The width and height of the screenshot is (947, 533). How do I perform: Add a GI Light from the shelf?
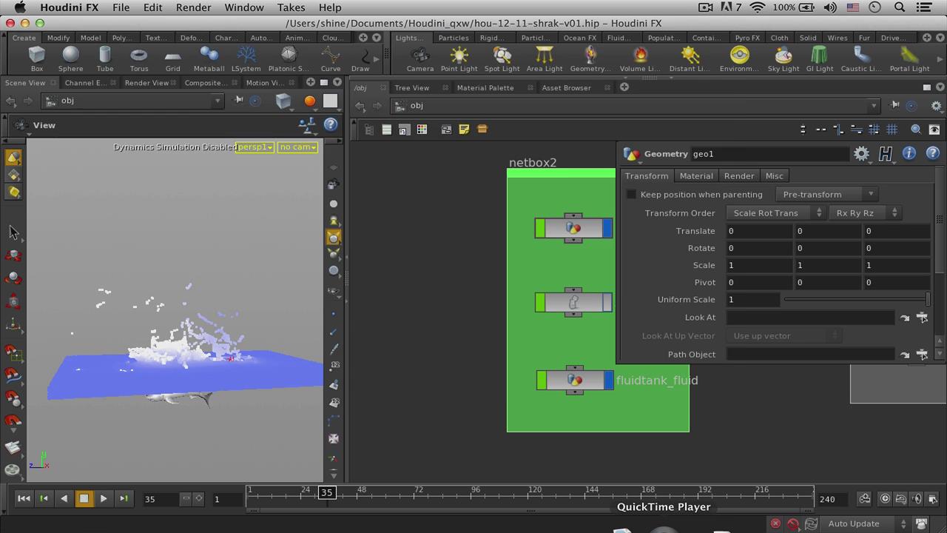pos(819,58)
